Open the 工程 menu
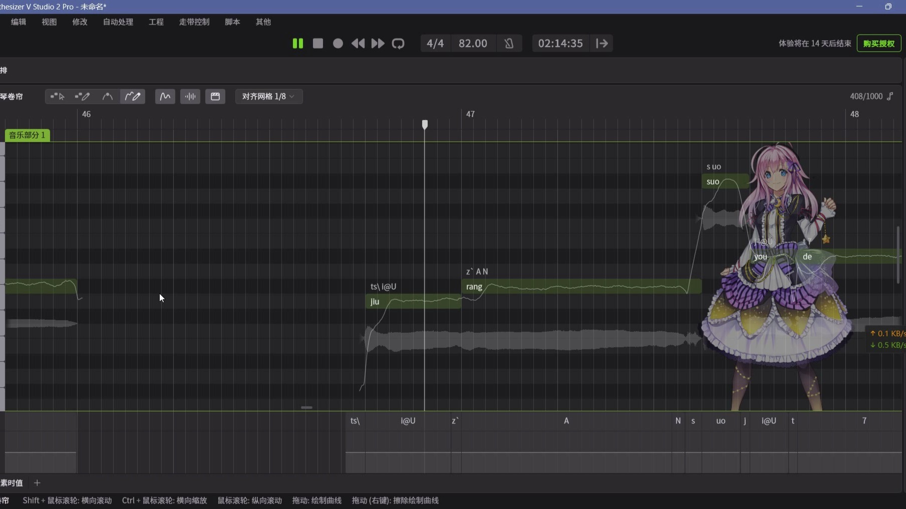 tap(156, 22)
